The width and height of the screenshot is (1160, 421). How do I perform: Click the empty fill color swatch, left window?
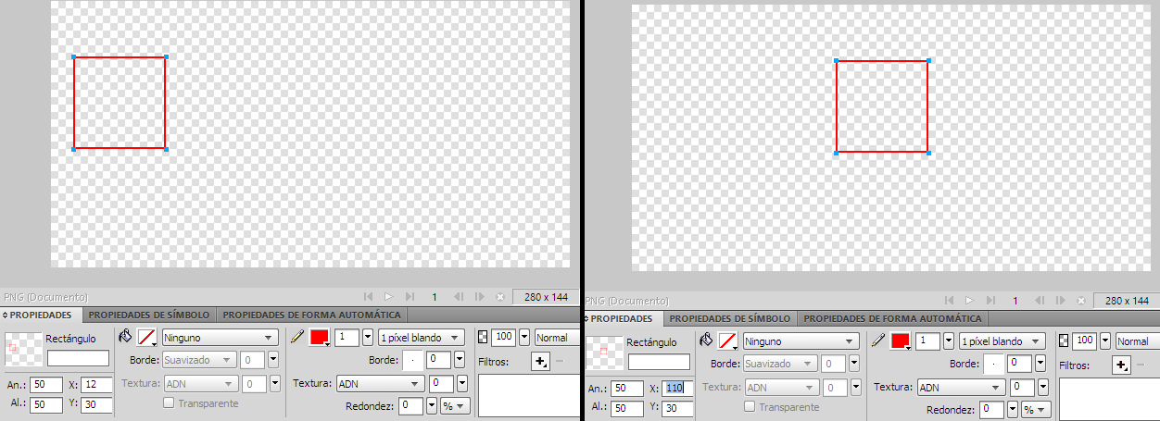[x=147, y=338]
